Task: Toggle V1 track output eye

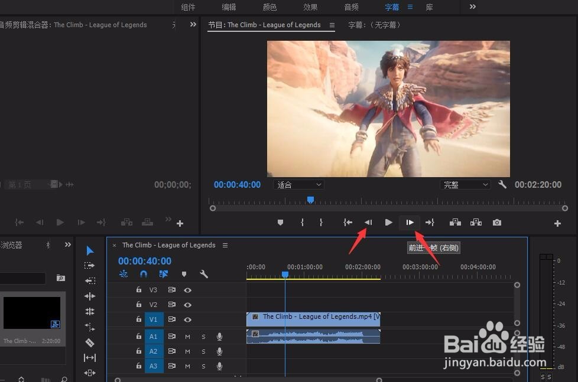Action: coord(187,320)
